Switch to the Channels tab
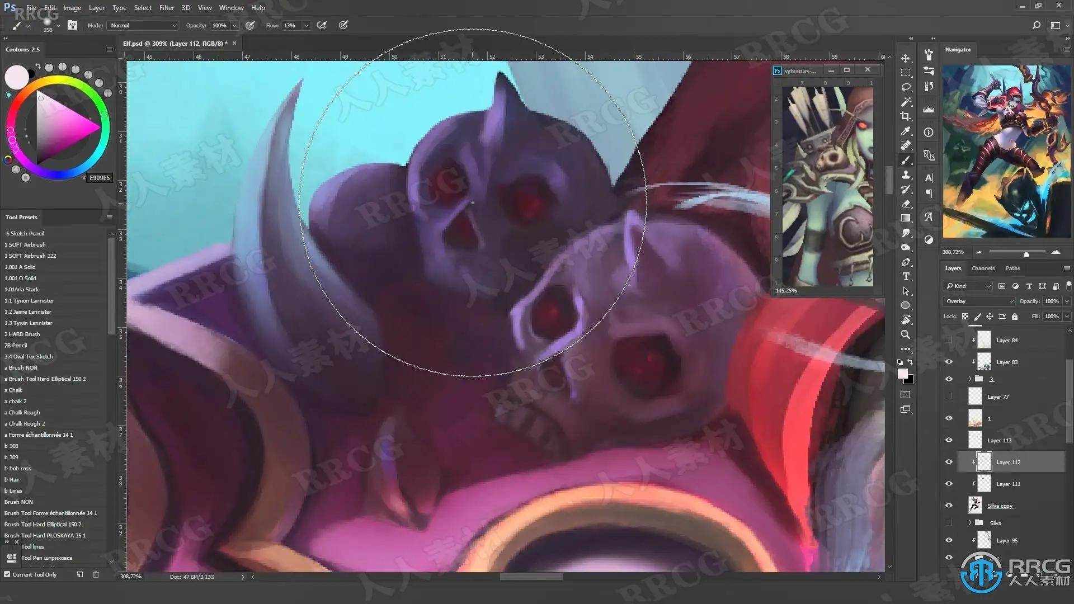This screenshot has height=604, width=1074. 983,268
